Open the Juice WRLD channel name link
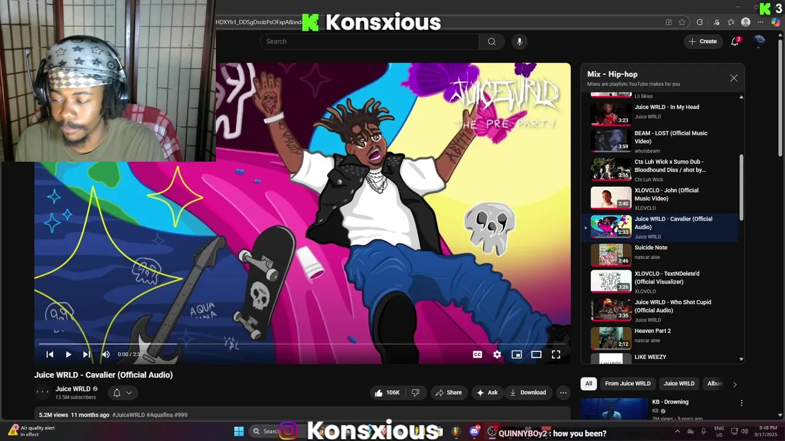Viewport: 785px width, 441px height. [73, 389]
